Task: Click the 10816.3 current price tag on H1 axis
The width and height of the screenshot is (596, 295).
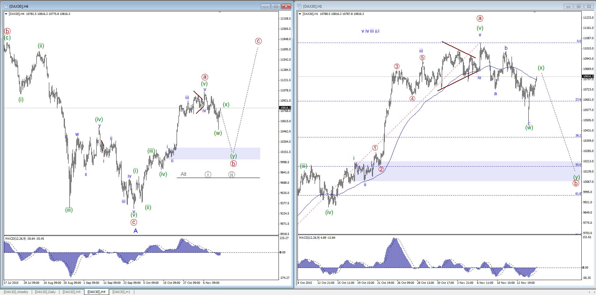Action: (588, 76)
